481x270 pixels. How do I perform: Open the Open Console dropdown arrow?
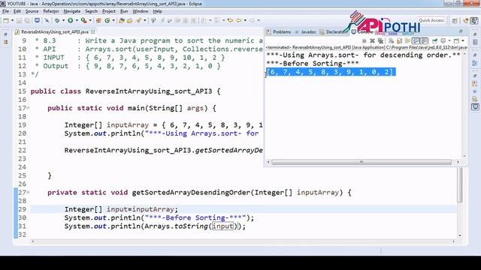pos(463,40)
